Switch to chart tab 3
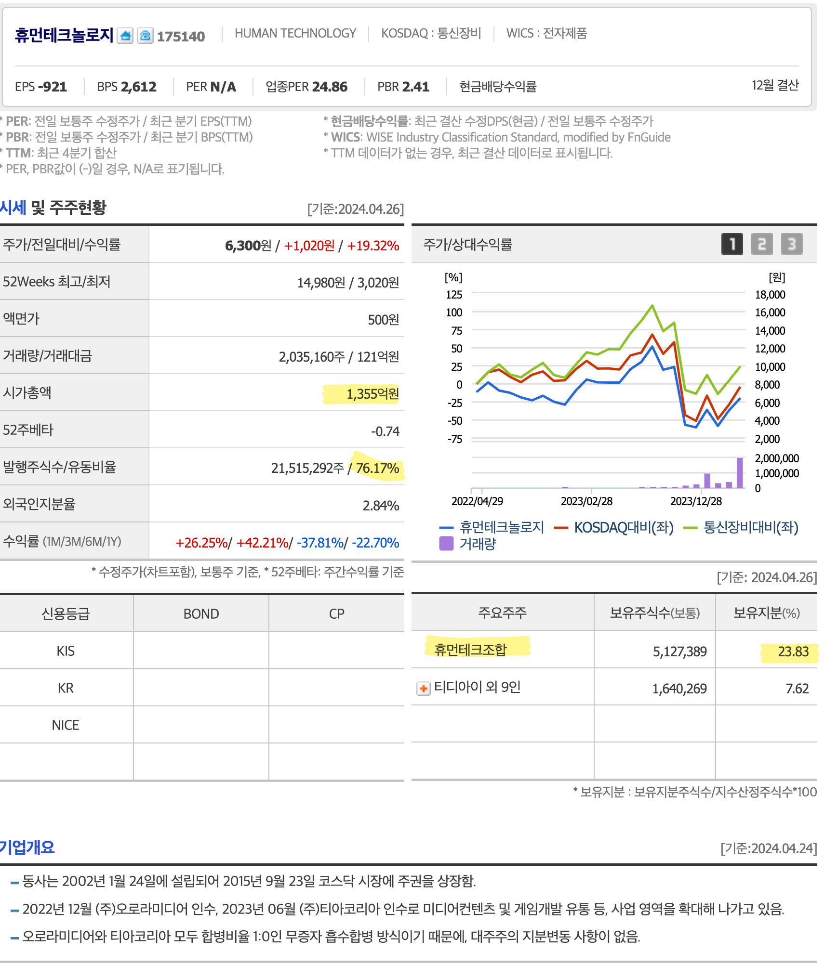Screen dimensions: 825x964 point(792,244)
